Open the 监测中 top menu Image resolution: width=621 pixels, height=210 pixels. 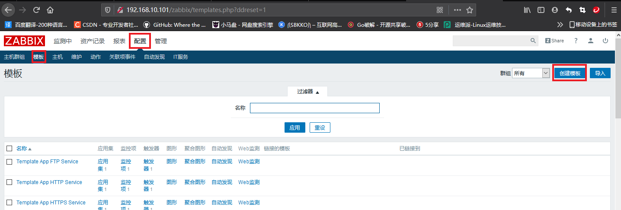coord(63,41)
